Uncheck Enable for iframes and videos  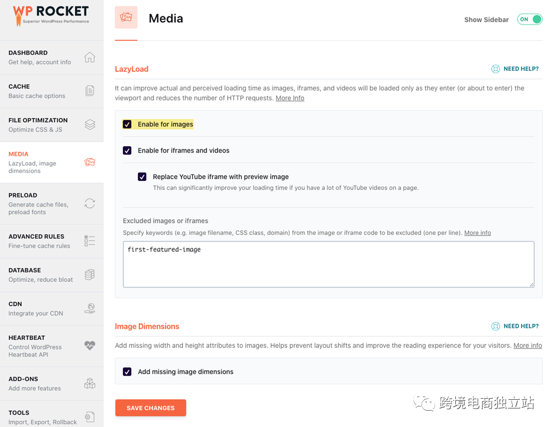pos(127,151)
